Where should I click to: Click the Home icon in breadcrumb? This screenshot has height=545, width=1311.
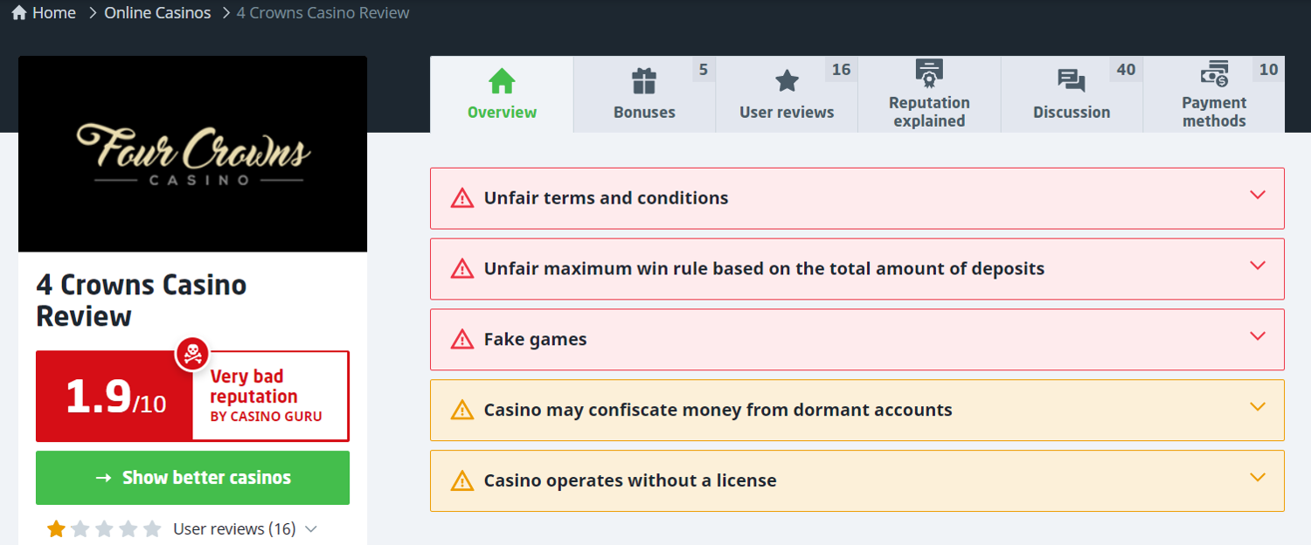pos(19,13)
